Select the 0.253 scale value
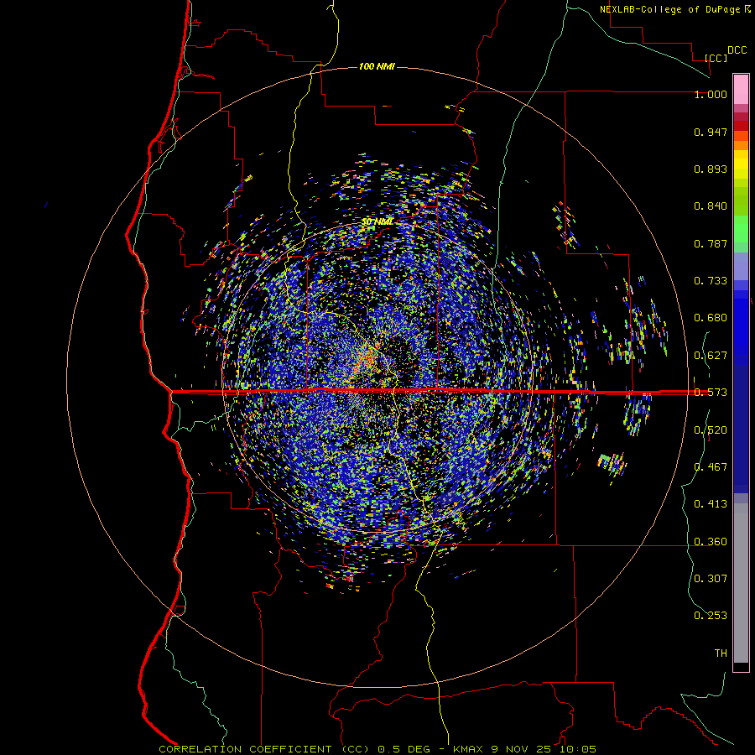Image resolution: width=755 pixels, height=755 pixels. (711, 616)
